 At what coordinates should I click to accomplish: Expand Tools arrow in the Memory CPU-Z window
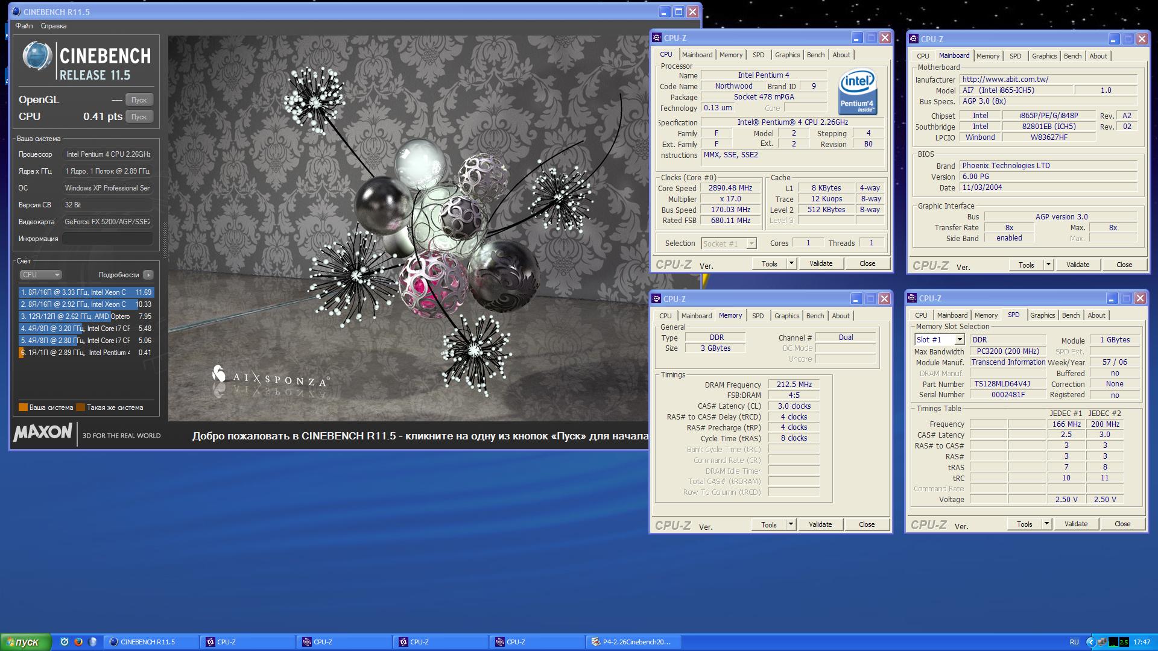[791, 524]
